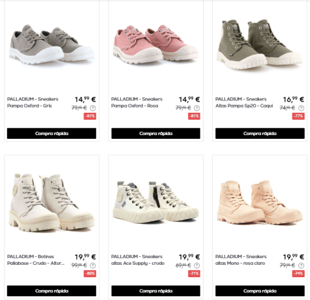Click Compra rápida for Pallabase Crudo boots
Image resolution: width=310 pixels, height=300 pixels.
(x=52, y=291)
